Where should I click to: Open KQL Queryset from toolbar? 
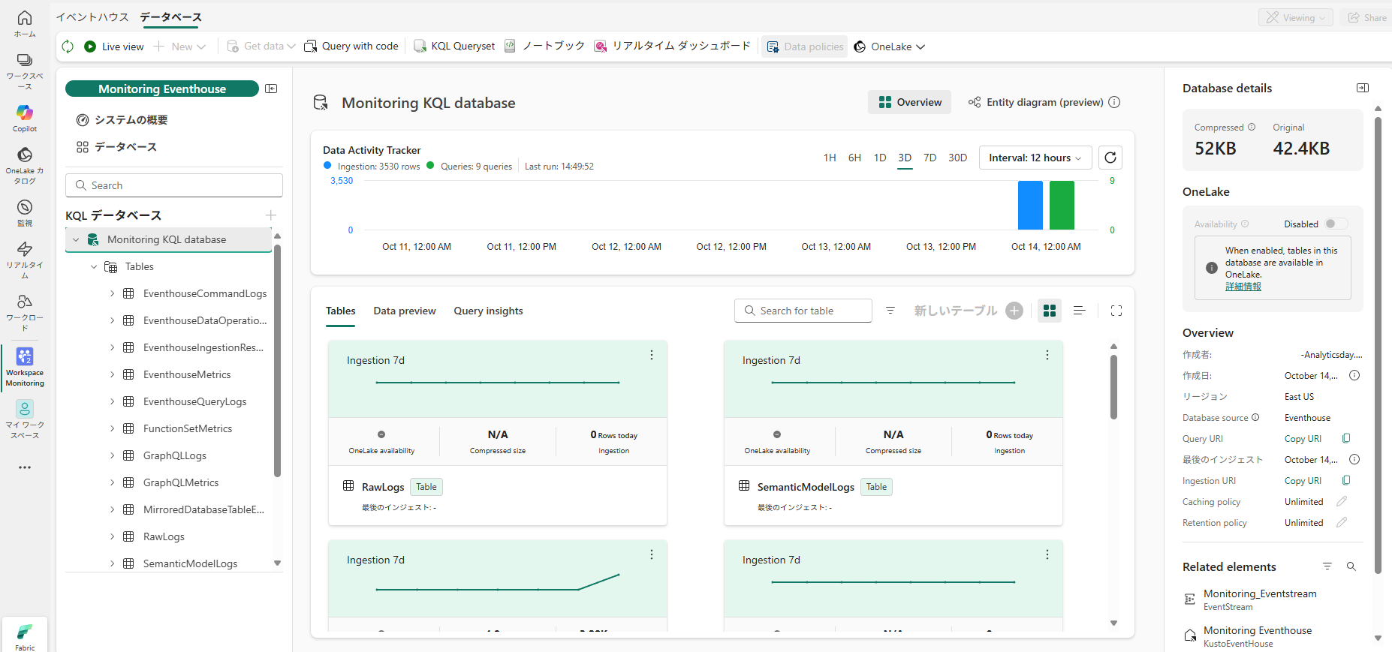pyautogui.click(x=454, y=47)
